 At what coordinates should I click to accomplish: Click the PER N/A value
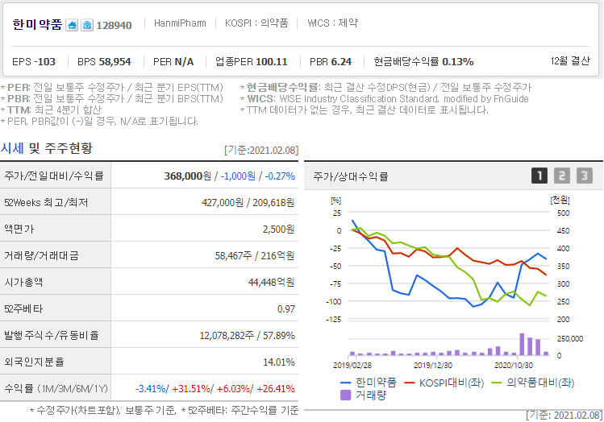(x=173, y=61)
